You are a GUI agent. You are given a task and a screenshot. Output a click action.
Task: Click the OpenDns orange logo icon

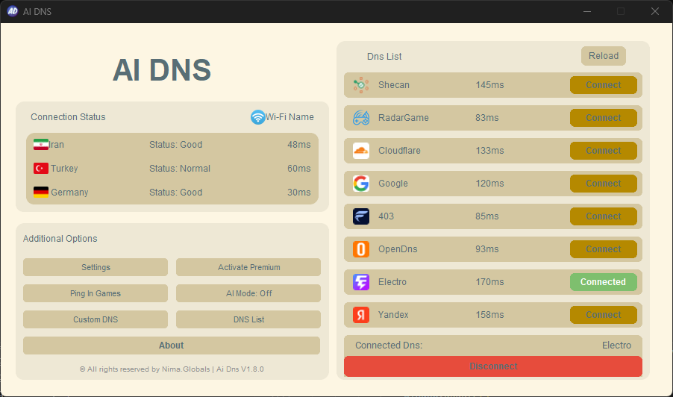point(361,249)
